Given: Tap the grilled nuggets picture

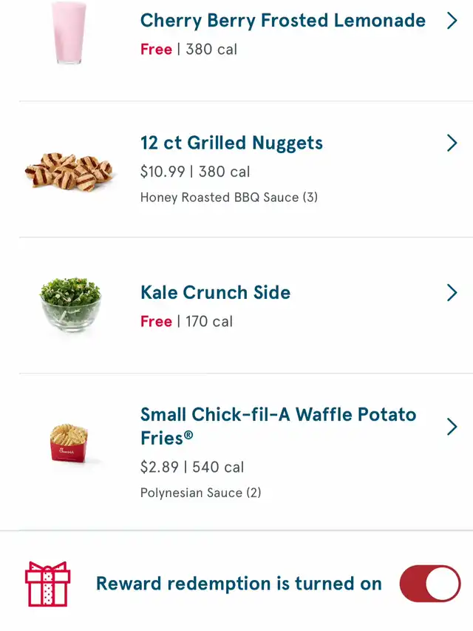Looking at the screenshot, I should click(69, 171).
